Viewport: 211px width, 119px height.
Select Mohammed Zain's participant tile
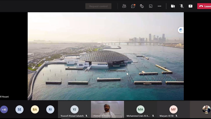point(140,109)
